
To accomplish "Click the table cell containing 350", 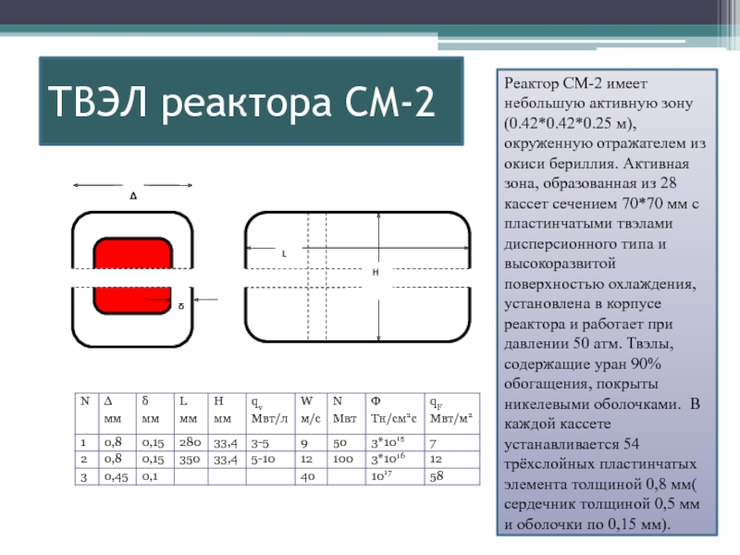I will tap(190, 459).
